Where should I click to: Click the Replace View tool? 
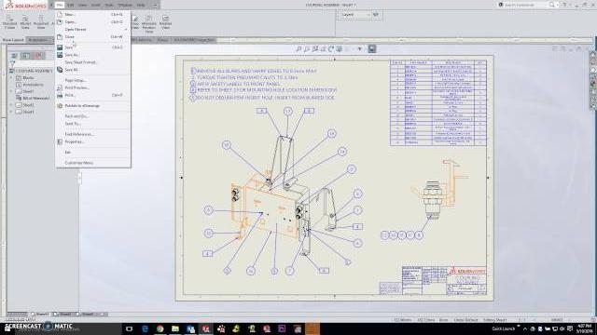pyautogui.click(x=165, y=22)
